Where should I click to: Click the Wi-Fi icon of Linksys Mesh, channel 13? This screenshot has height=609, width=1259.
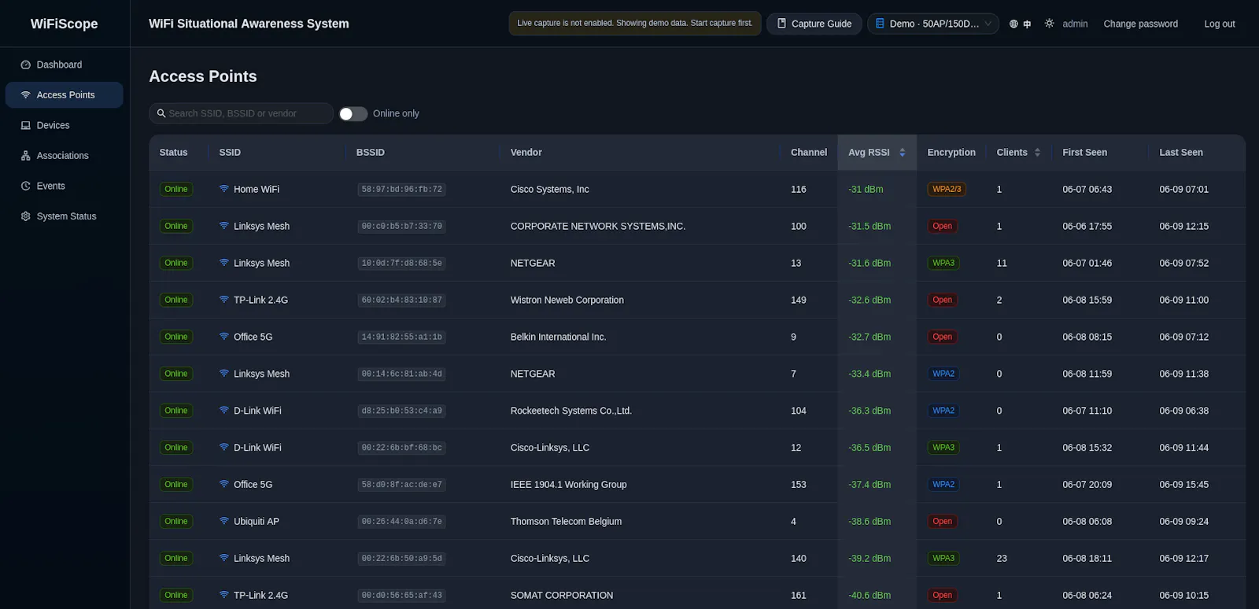(x=224, y=263)
